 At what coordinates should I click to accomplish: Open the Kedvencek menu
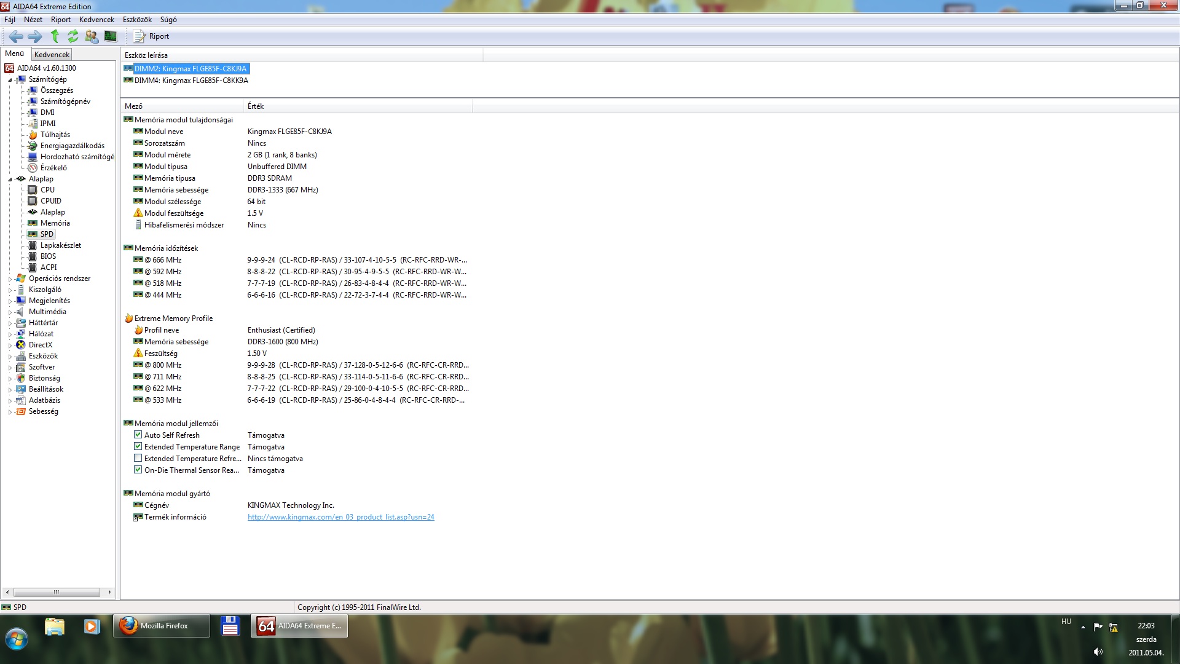[96, 20]
